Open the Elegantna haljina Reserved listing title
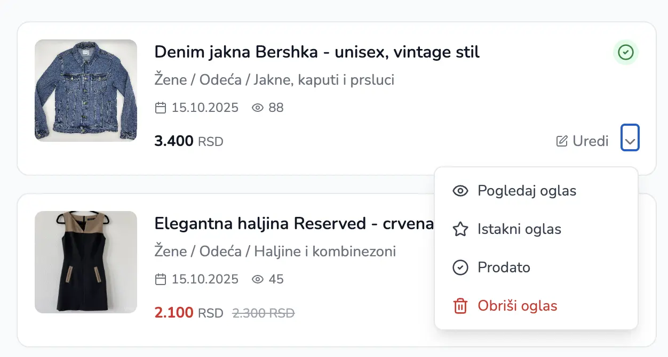Screen dimensions: 668x357 click(294, 223)
